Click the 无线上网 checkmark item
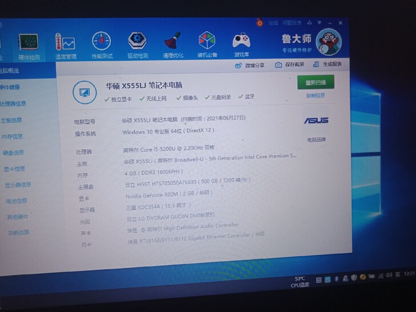416x312 pixels. [x=153, y=99]
